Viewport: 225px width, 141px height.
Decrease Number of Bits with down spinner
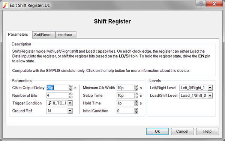(x=71, y=97)
